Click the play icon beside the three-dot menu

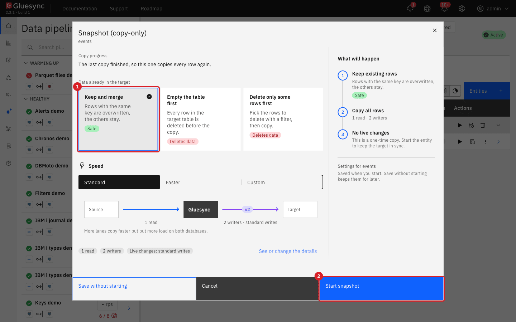pos(460,142)
